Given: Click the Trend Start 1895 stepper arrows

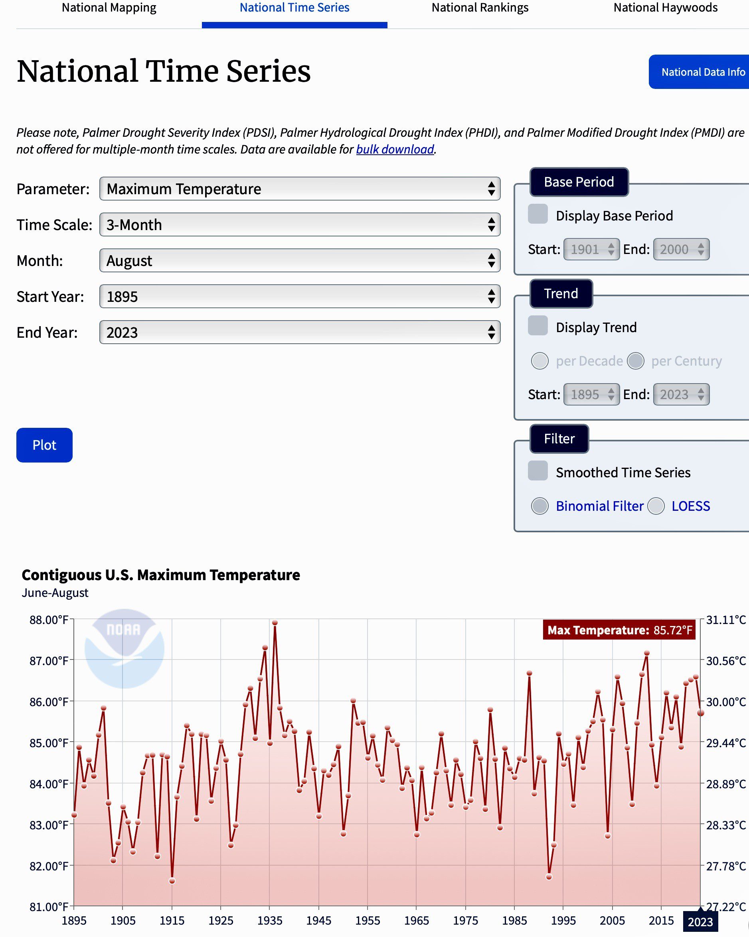Looking at the screenshot, I should click(611, 395).
